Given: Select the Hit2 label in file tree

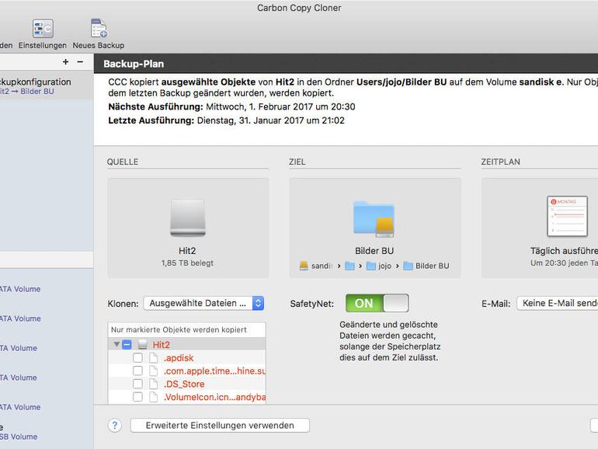Looking at the screenshot, I should tap(162, 345).
